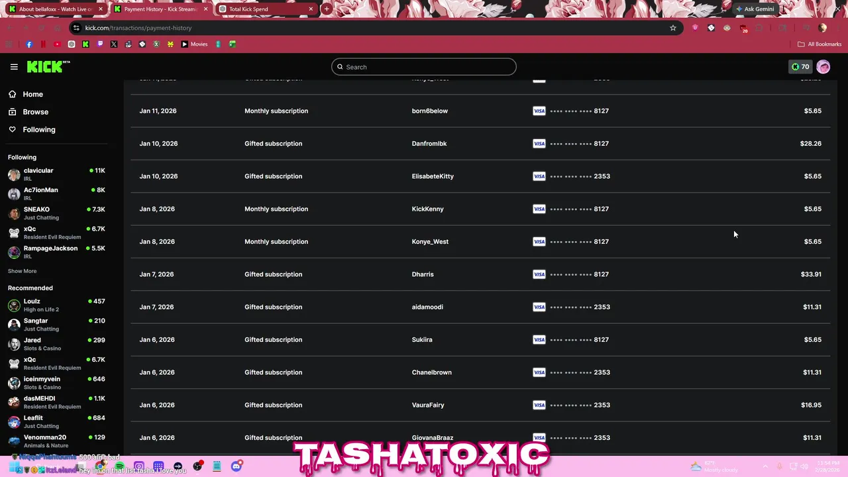Close the Total Kick Spend tab
Image resolution: width=848 pixels, height=477 pixels.
point(311,9)
